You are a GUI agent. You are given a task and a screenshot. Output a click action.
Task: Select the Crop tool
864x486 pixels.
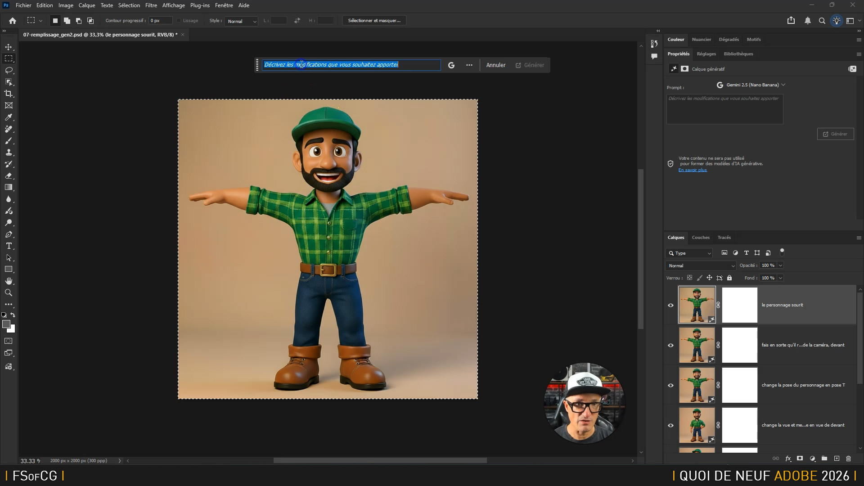click(9, 94)
